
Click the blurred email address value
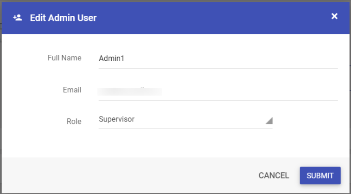coord(130,91)
